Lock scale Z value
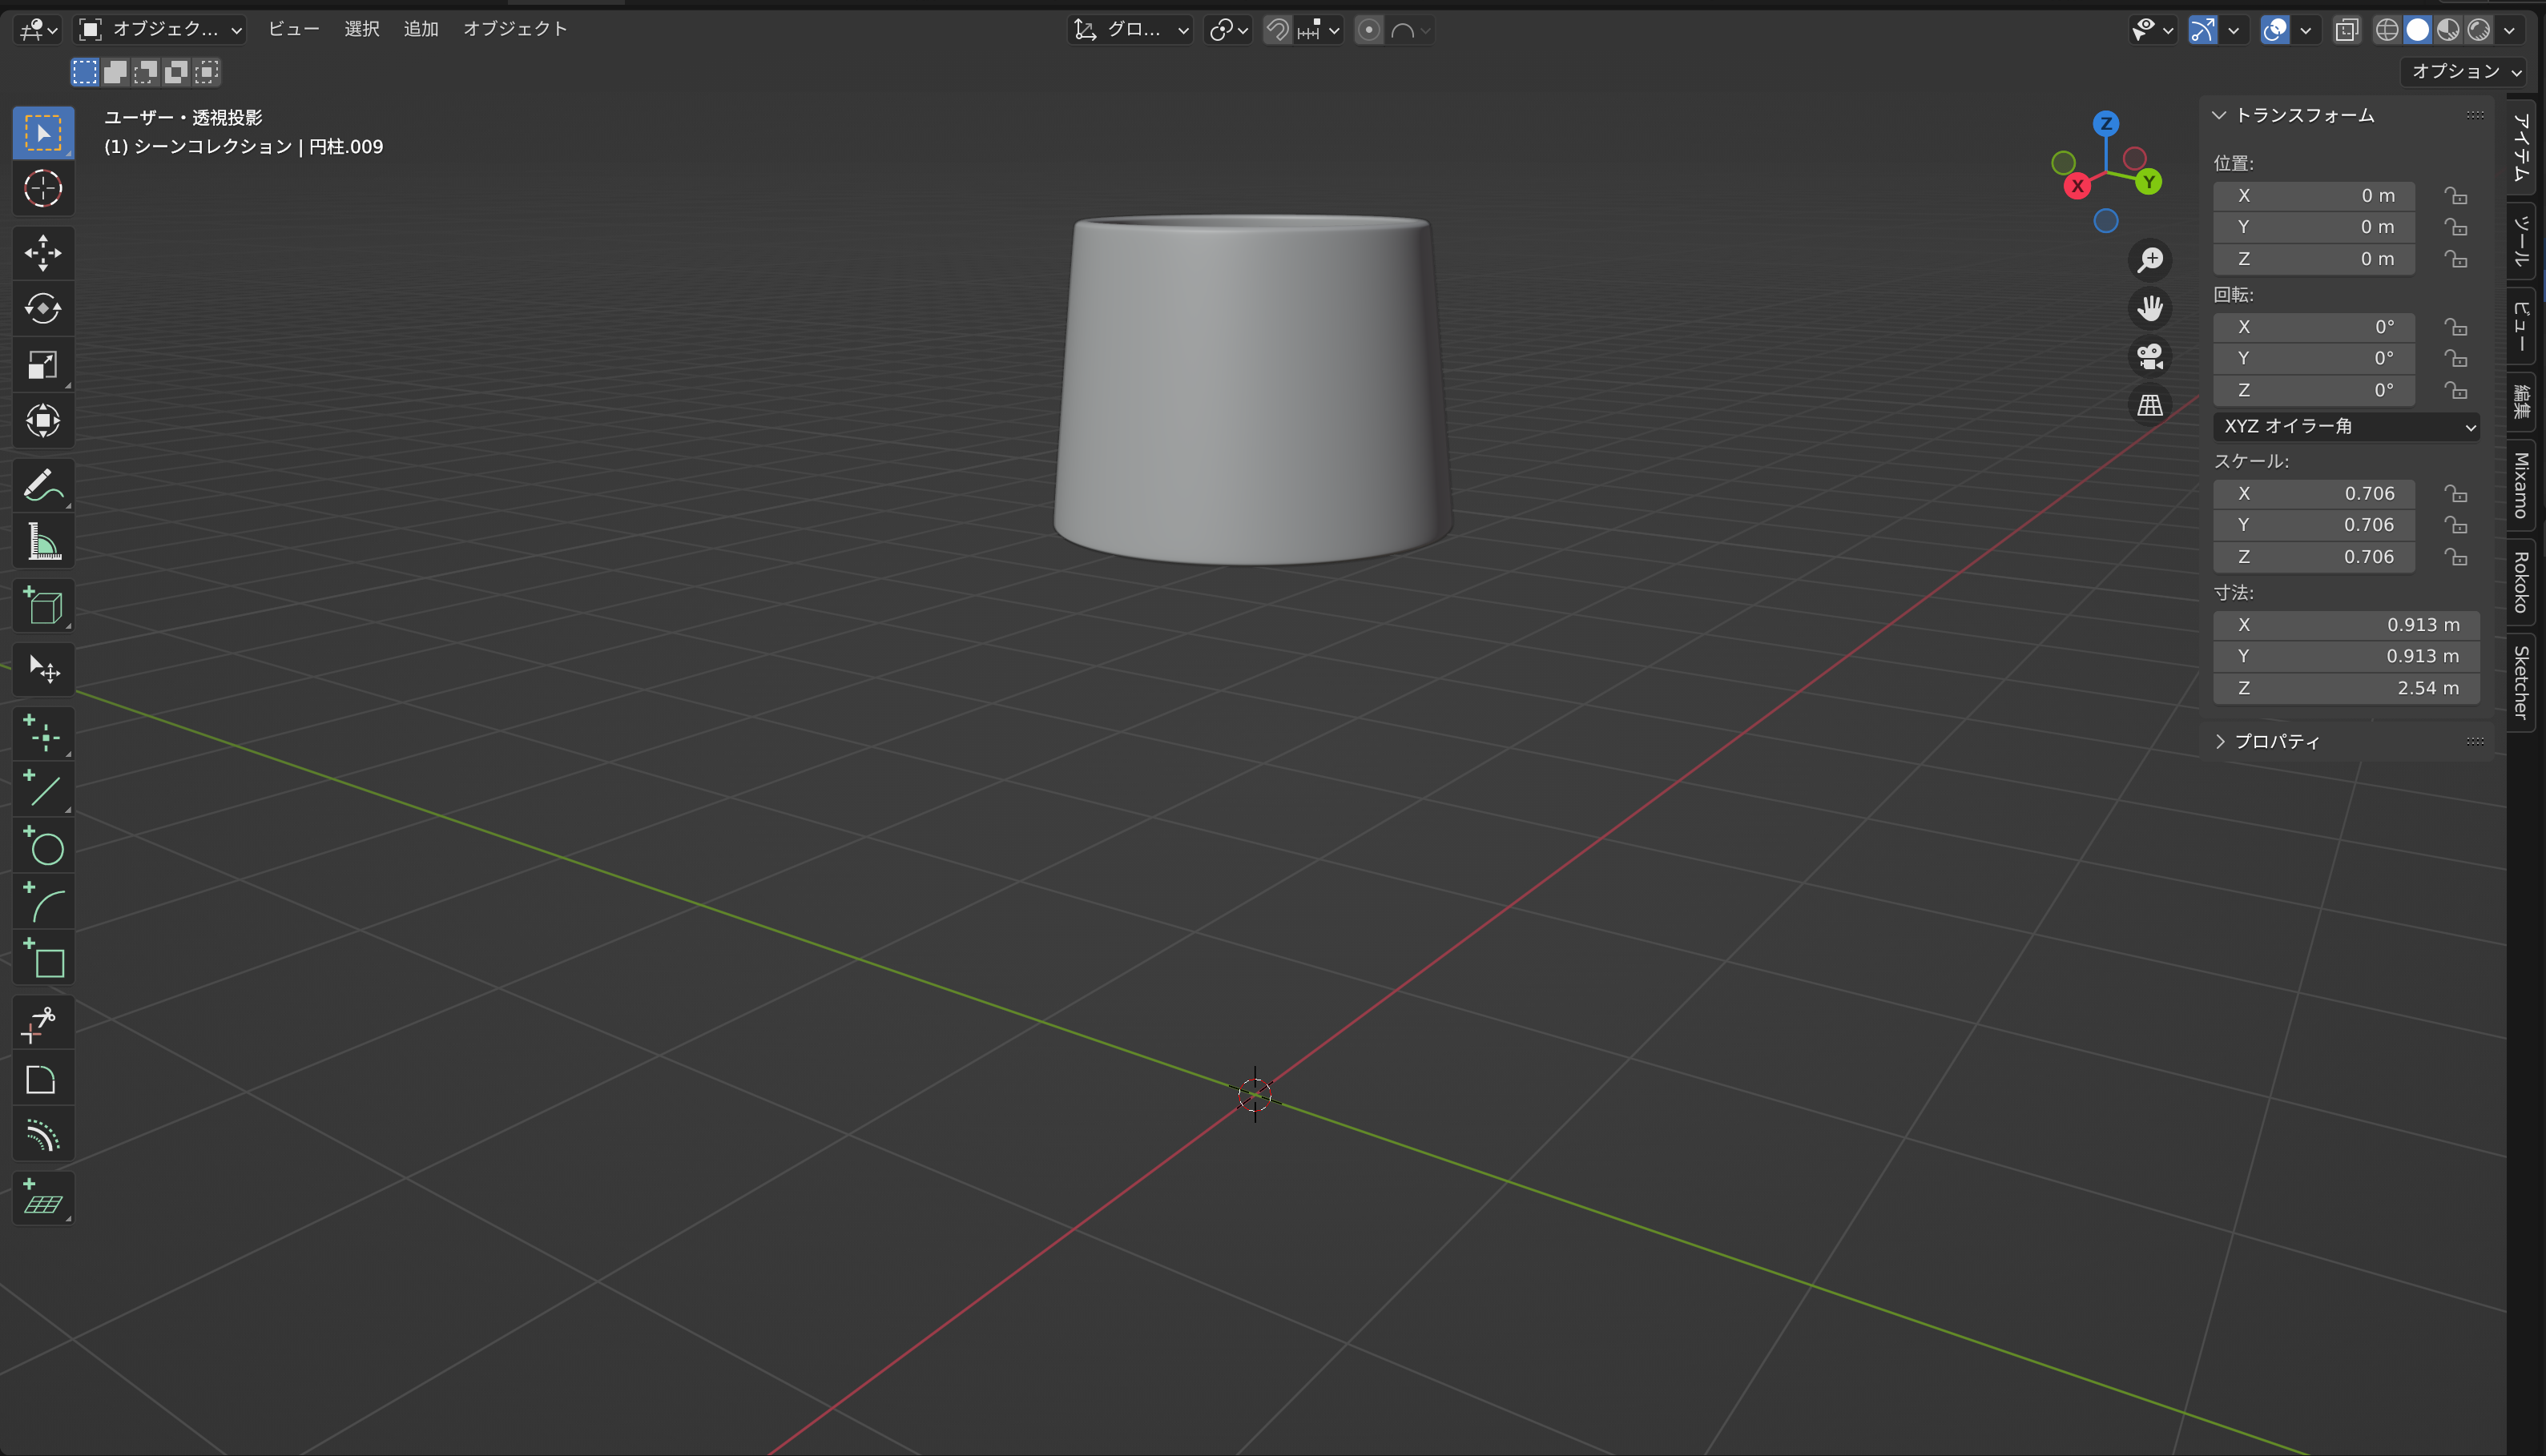The width and height of the screenshot is (2546, 1456). pos(2456,556)
